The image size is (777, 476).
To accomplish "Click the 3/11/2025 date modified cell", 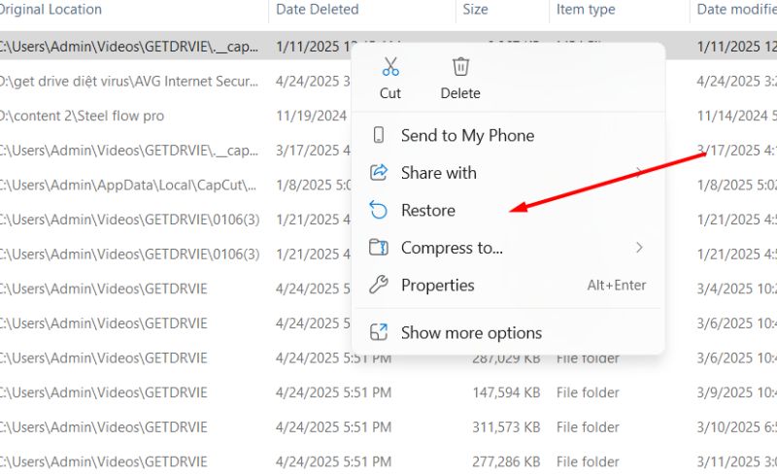I will point(737,461).
